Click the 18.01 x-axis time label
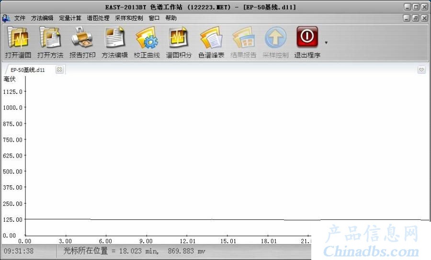Screen dimensions: 431x260 pos(269,241)
